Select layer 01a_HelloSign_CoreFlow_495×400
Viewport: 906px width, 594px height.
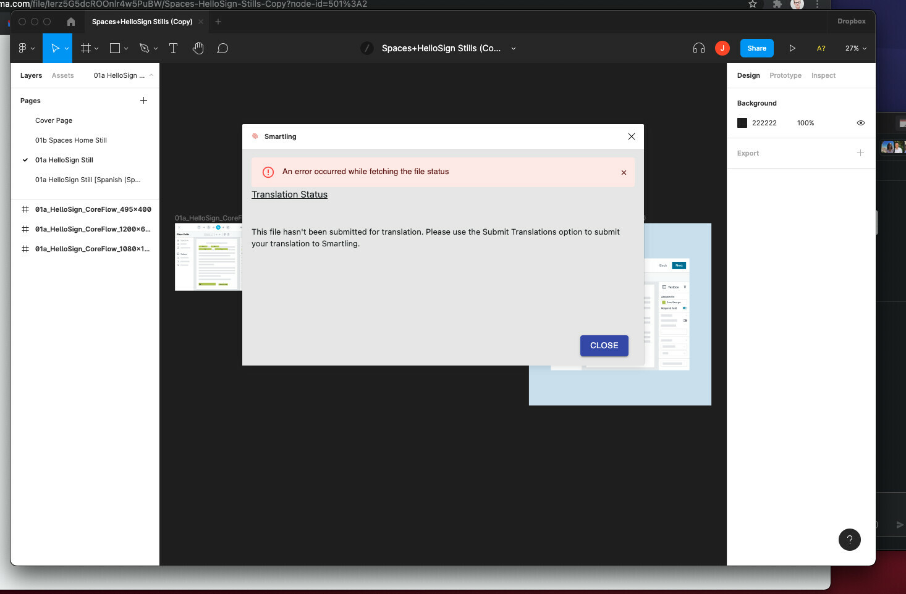coord(93,209)
